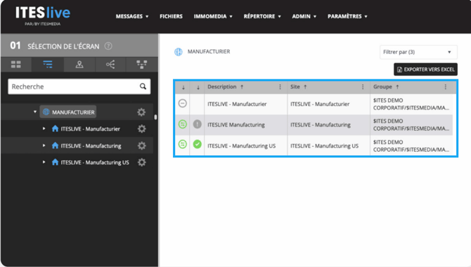Click home icon of ITESLIVE - Manufacturing US

click(x=55, y=162)
